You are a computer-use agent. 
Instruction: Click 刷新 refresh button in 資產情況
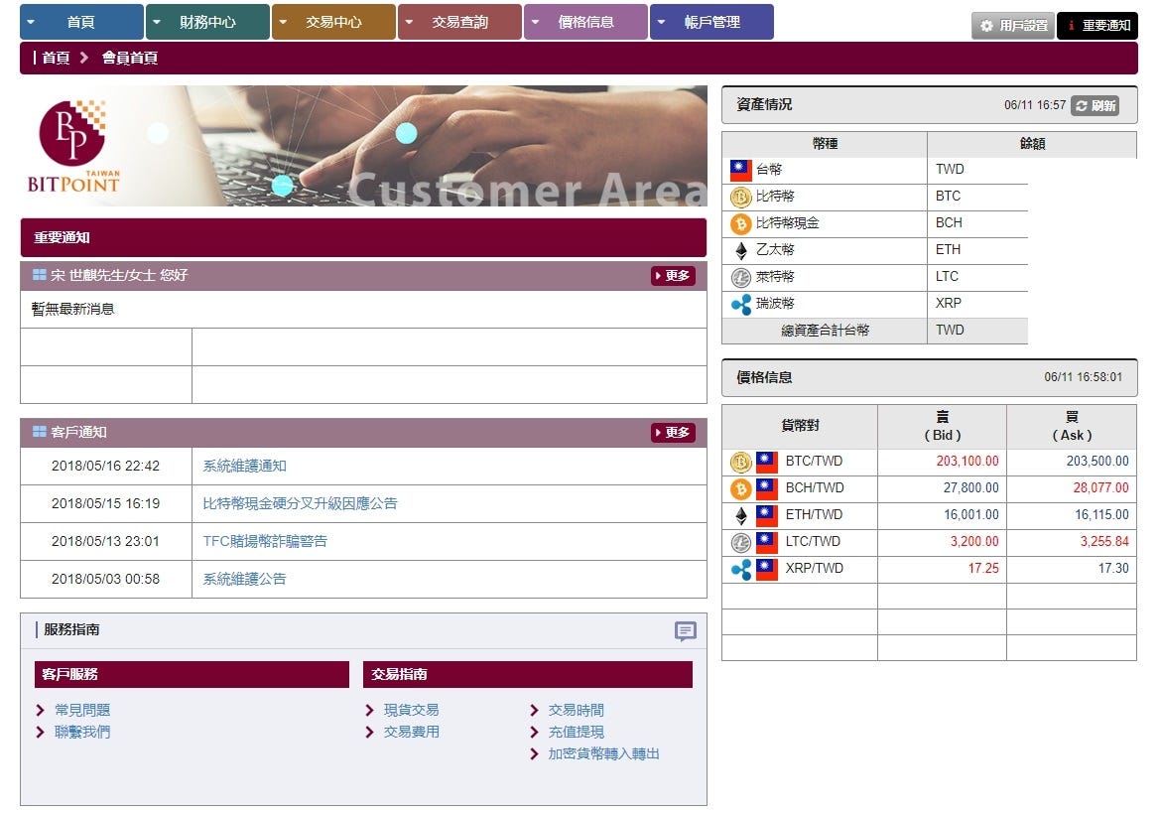[x=1096, y=106]
